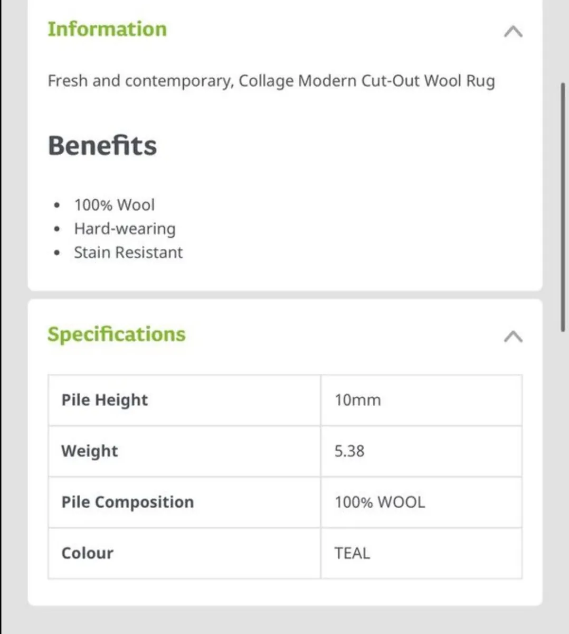Select the "Hard-wearing" benefit item
Viewport: 569px width, 634px height.
click(125, 228)
